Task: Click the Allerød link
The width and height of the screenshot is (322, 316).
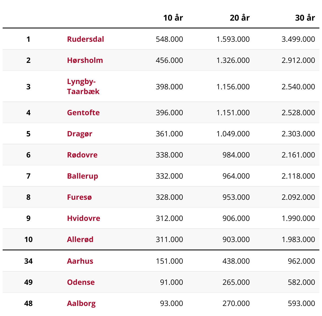Action: click(x=80, y=239)
